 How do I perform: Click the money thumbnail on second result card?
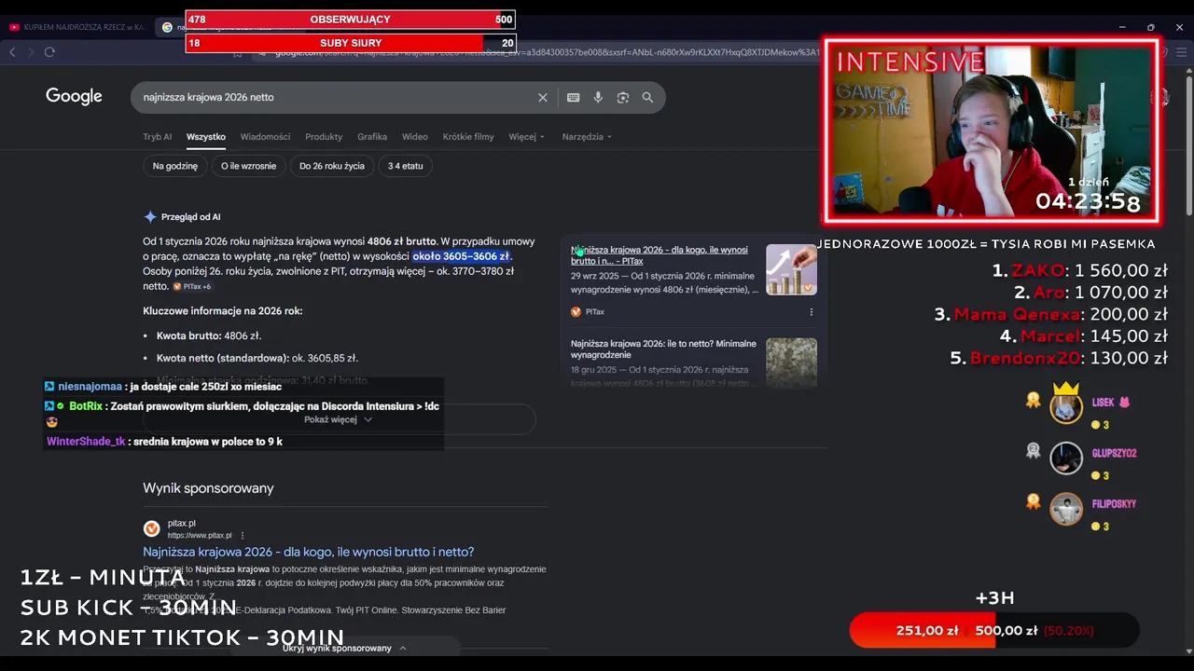pos(791,363)
